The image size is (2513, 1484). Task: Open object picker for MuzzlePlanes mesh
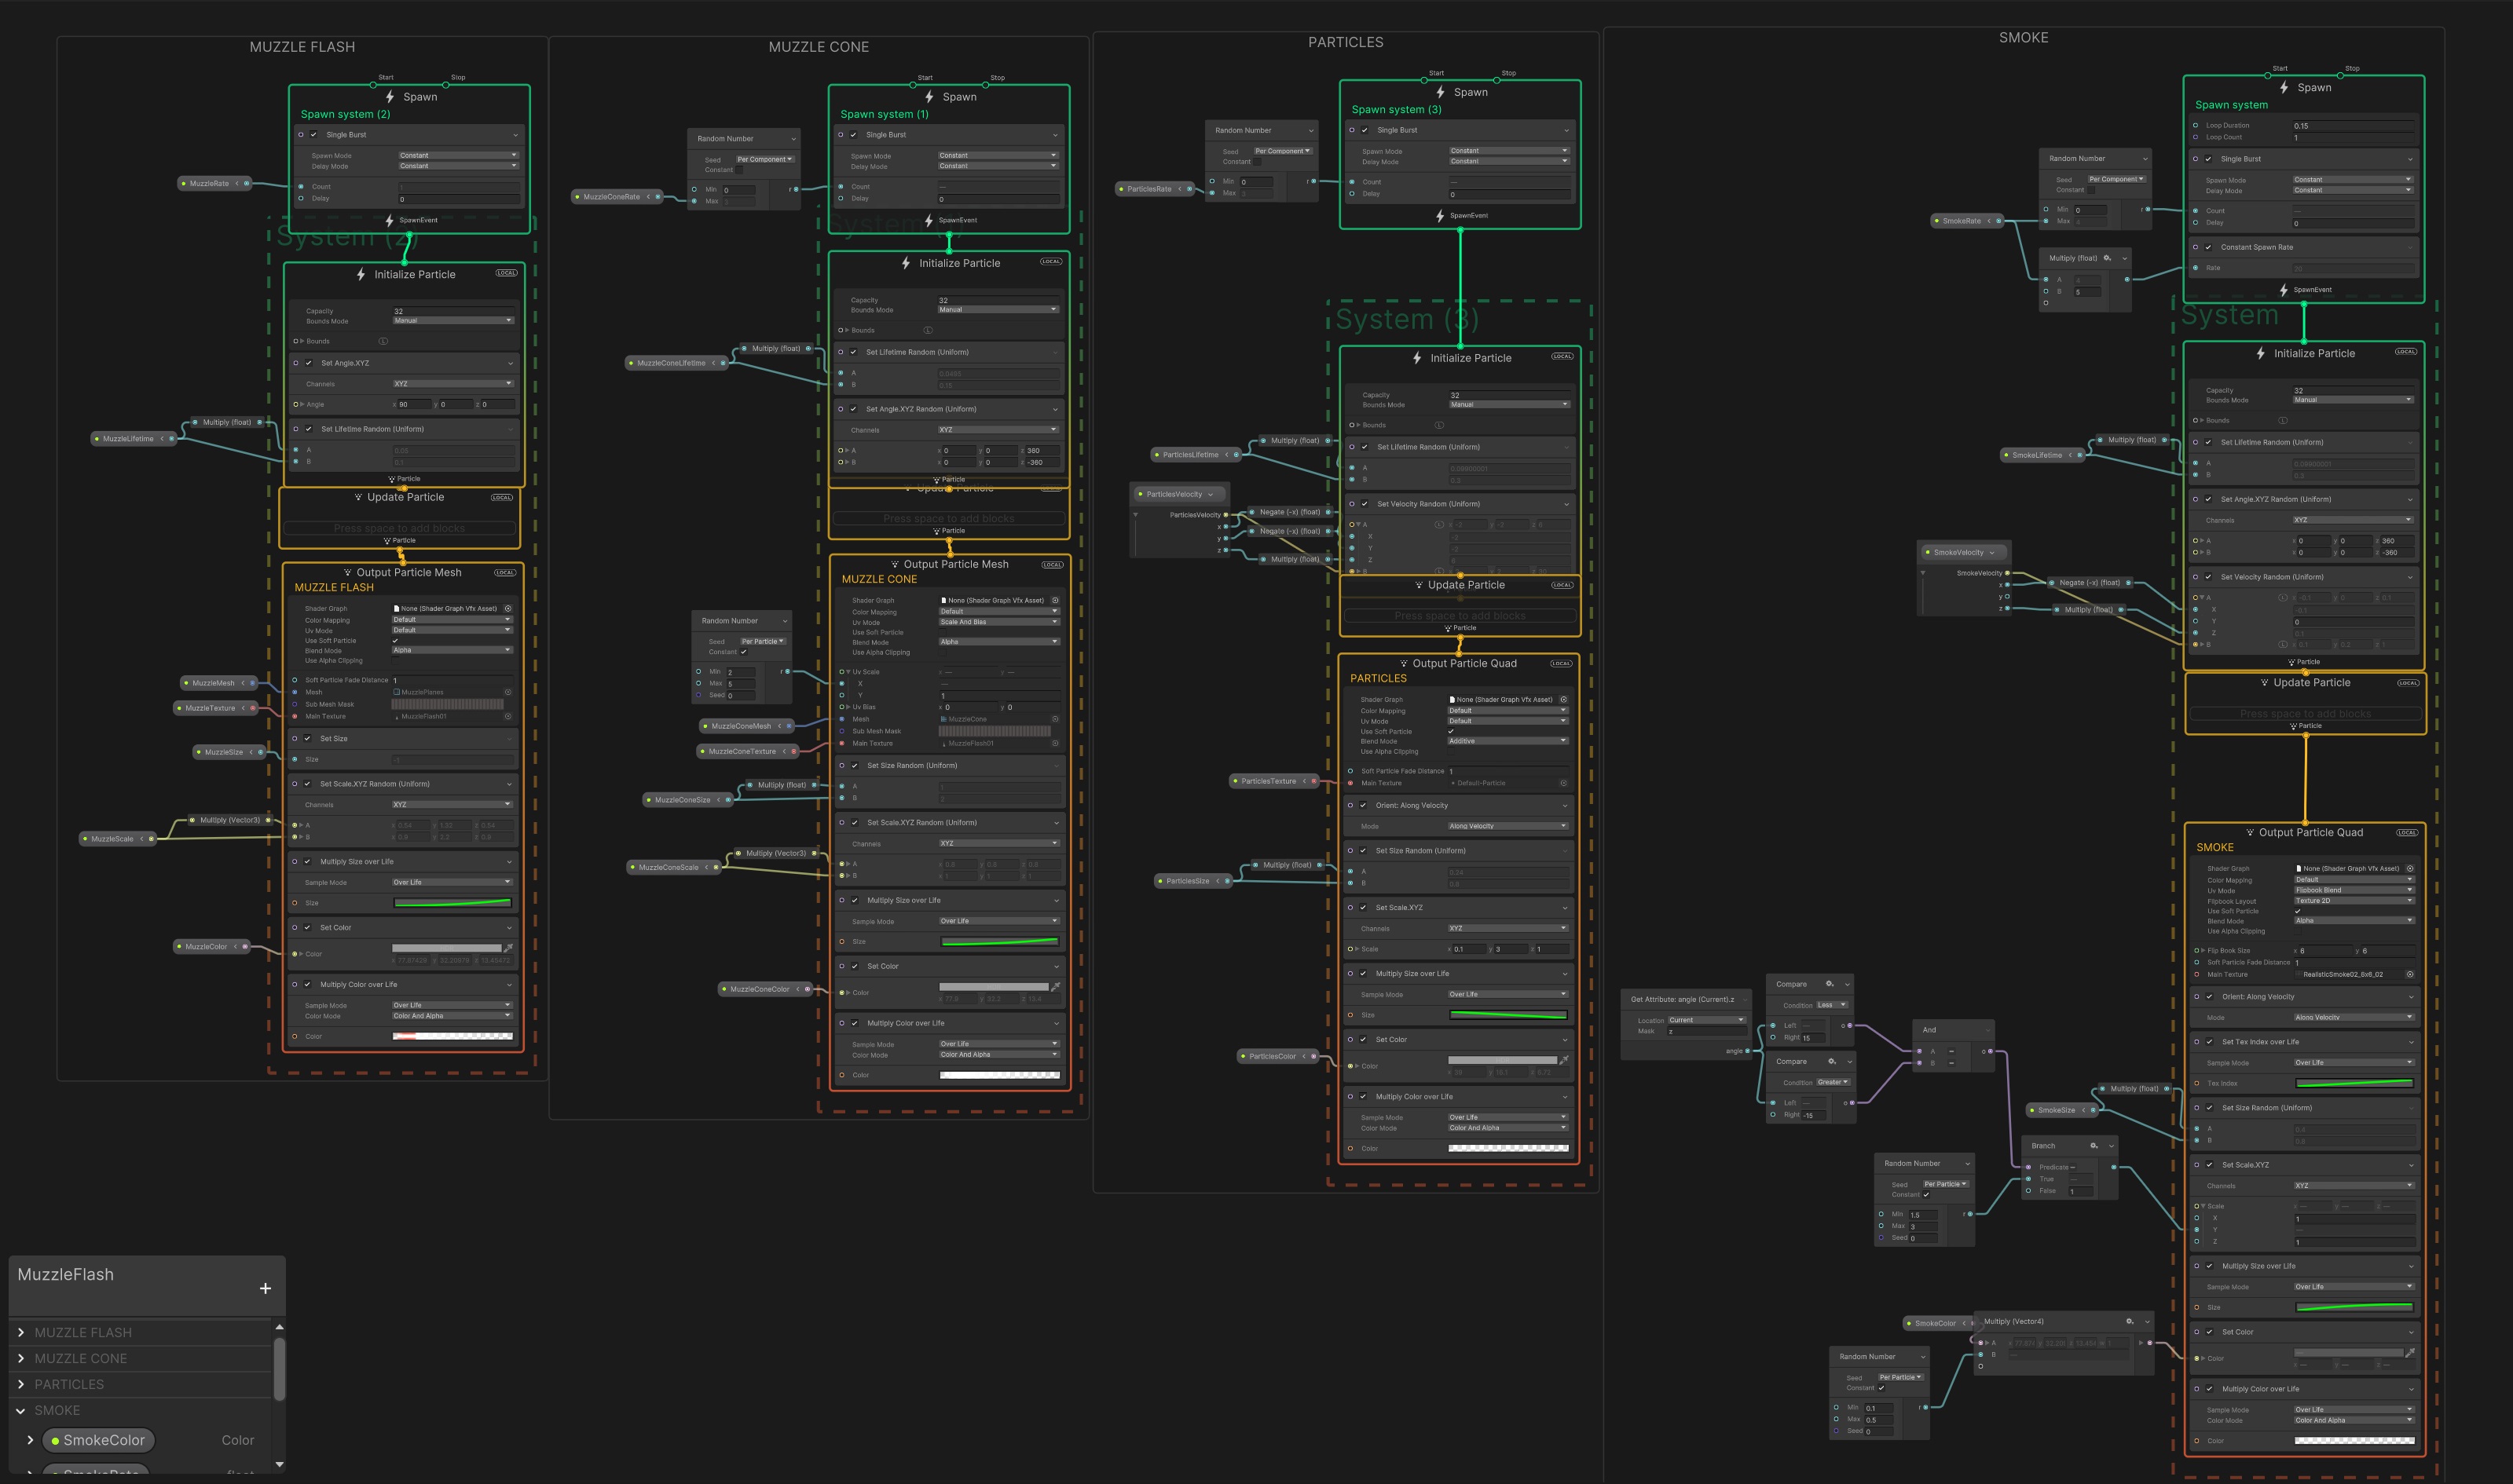click(508, 692)
